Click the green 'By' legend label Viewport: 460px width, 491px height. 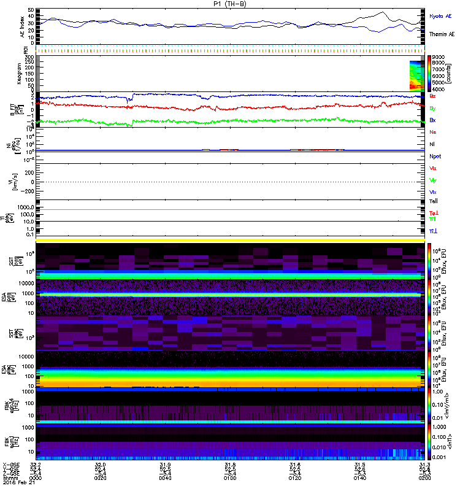tap(432, 109)
